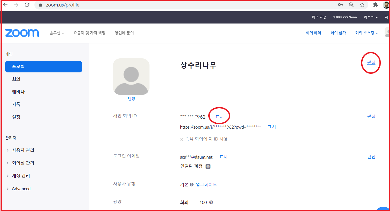Click the Chrome profile avatar

386,5
